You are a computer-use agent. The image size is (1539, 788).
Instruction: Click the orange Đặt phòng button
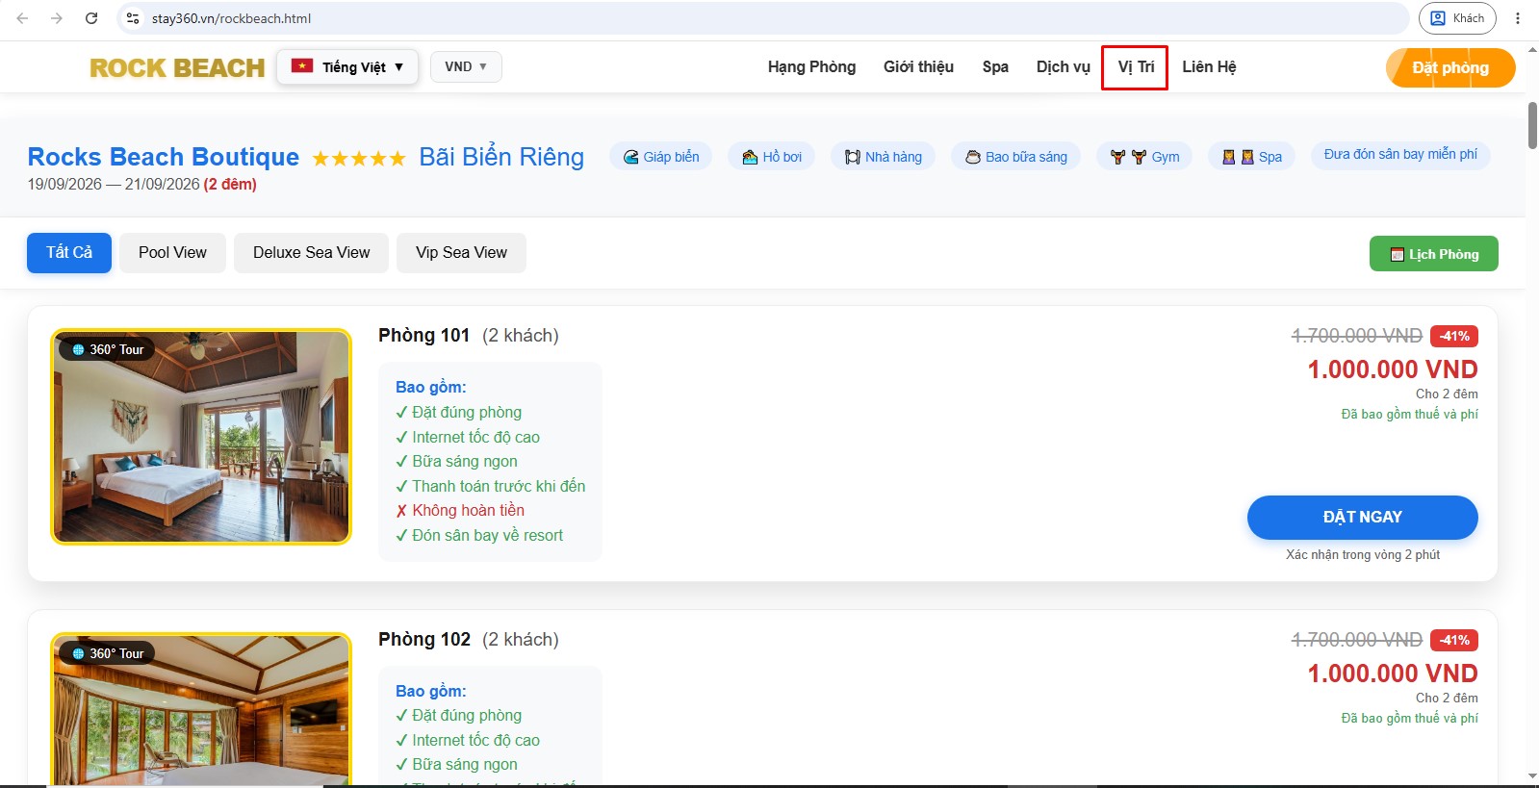coord(1450,67)
